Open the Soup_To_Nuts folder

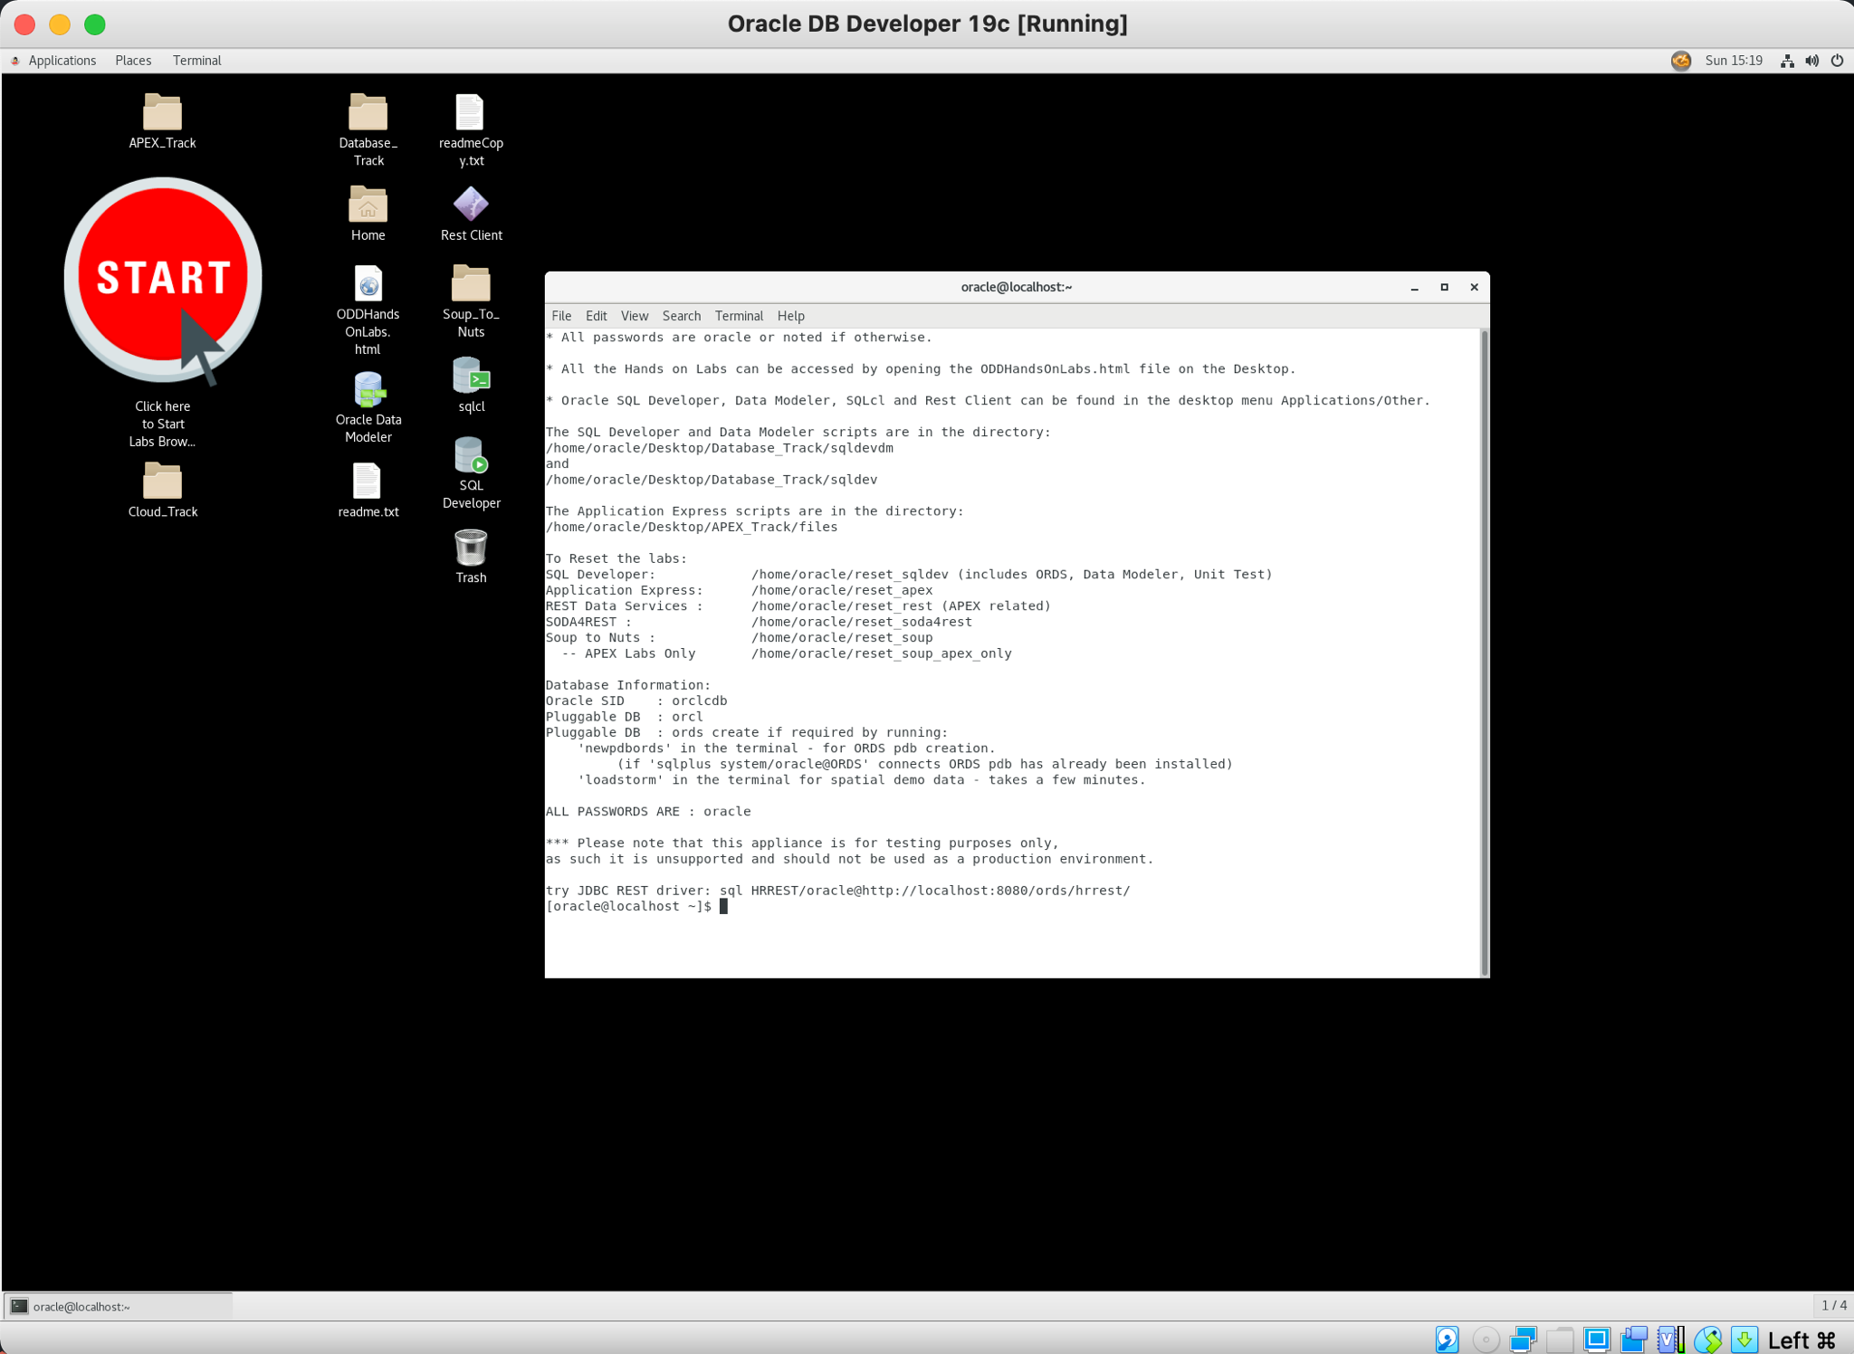[471, 301]
